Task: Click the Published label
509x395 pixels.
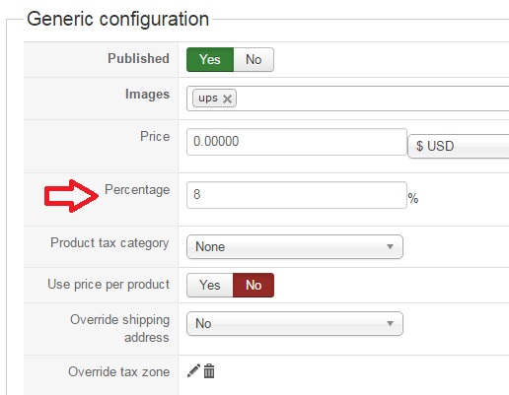Action: [x=138, y=58]
